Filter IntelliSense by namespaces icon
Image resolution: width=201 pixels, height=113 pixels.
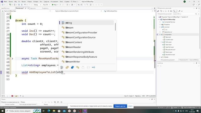67,67
